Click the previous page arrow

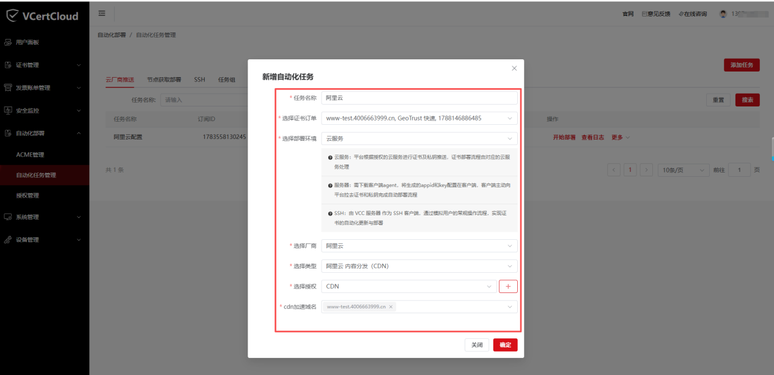point(614,170)
